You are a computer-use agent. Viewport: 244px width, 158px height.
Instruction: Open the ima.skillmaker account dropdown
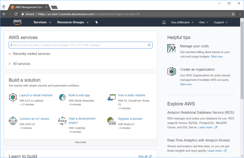click(182, 22)
